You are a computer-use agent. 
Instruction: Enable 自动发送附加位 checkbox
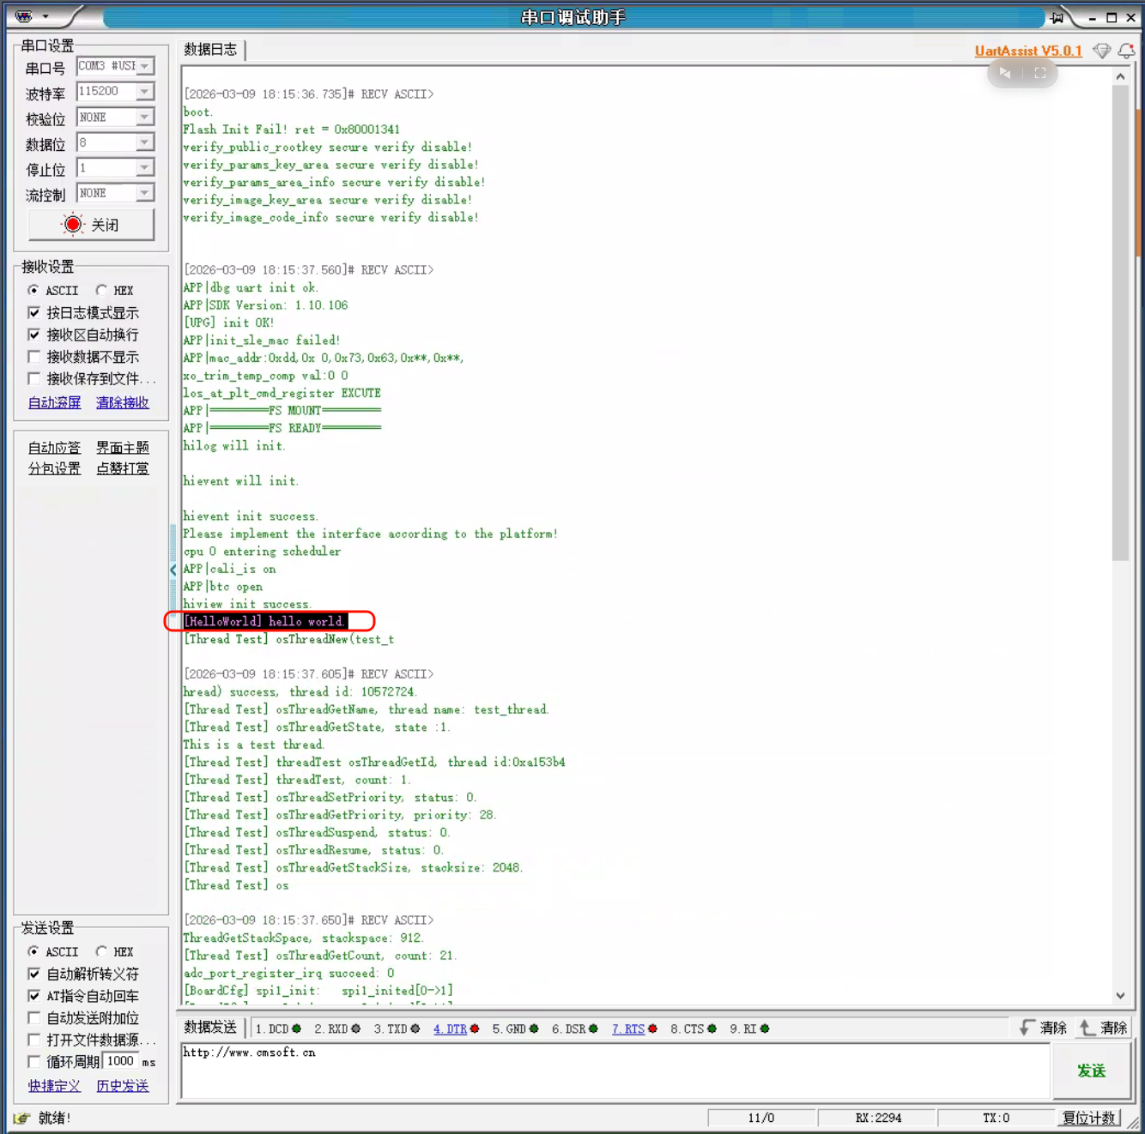(34, 1018)
